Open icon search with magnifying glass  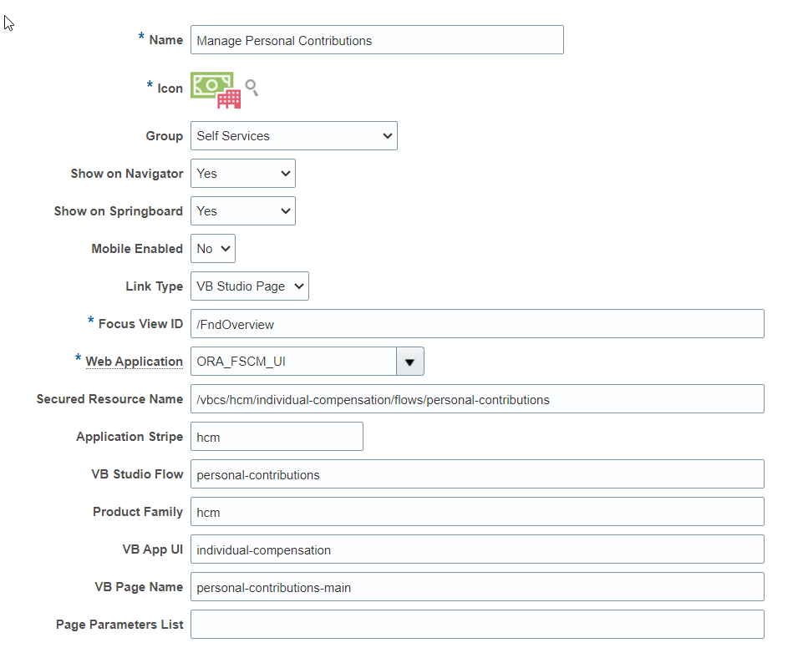252,88
